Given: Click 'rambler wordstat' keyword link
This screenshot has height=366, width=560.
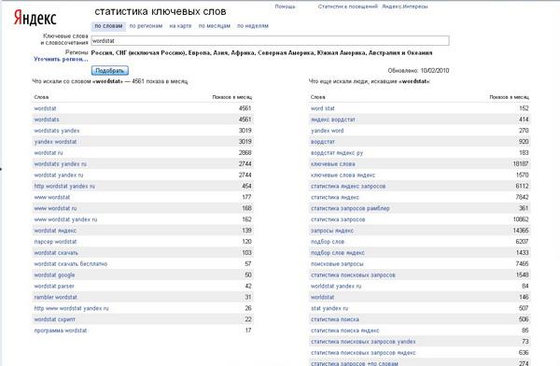Looking at the screenshot, I should pyautogui.click(x=55, y=297).
